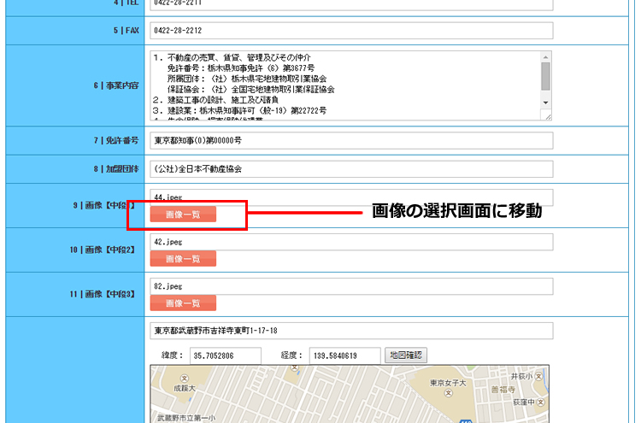Focus the address field with 吉祥寺東町
This screenshot has height=423, width=641.
[350, 330]
